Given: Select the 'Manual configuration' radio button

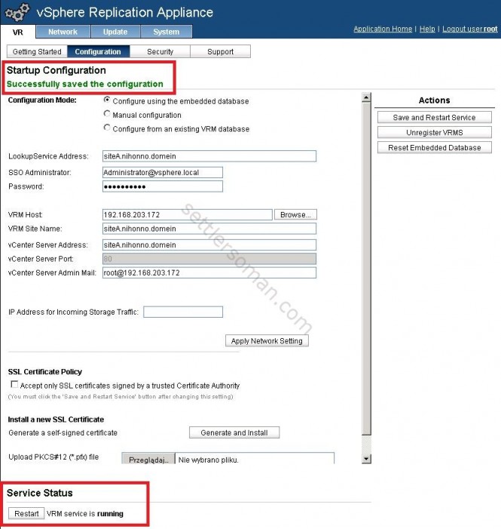Looking at the screenshot, I should [x=107, y=115].
